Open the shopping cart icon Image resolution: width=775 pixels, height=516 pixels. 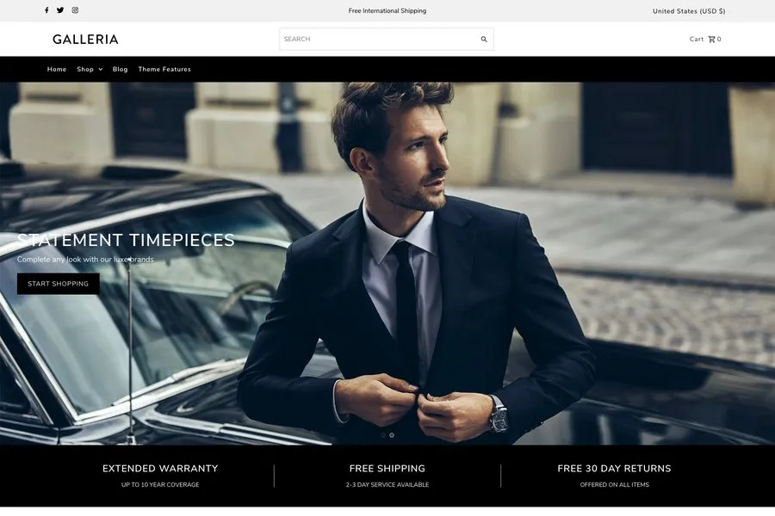712,39
